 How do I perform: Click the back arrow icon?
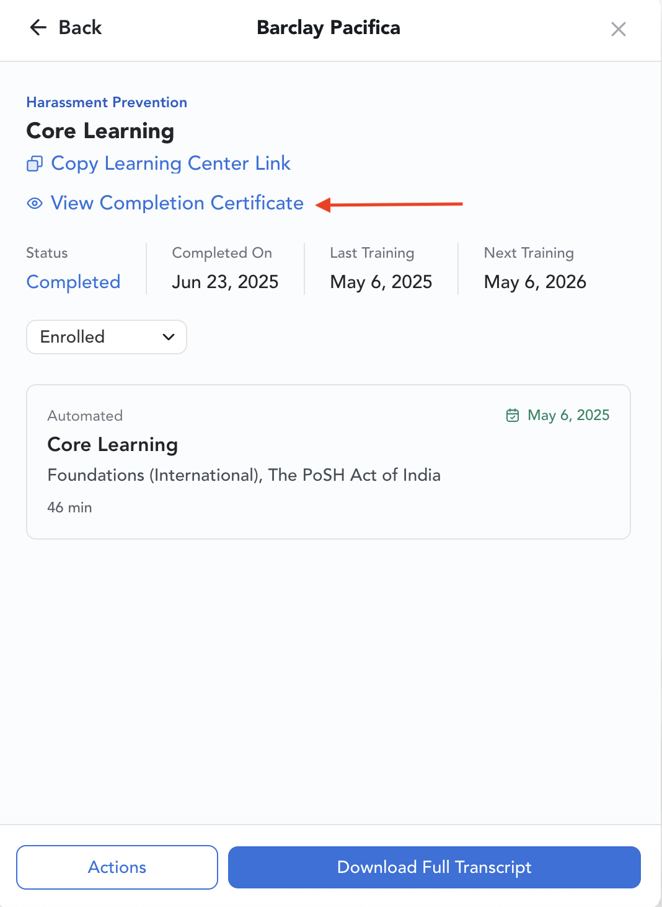[x=38, y=27]
